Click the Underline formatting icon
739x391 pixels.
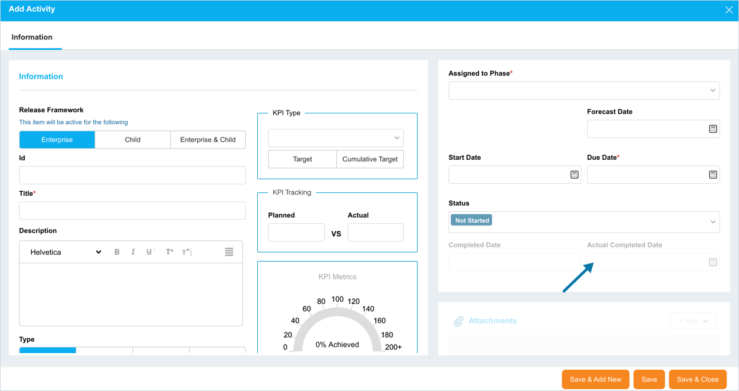tap(150, 252)
